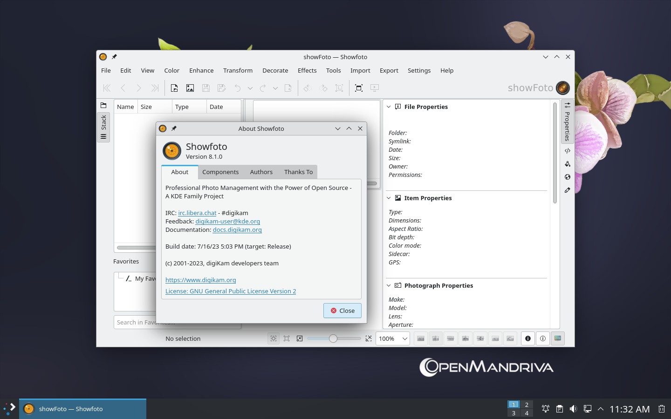Jump to the last image in the toolbar

(155, 88)
